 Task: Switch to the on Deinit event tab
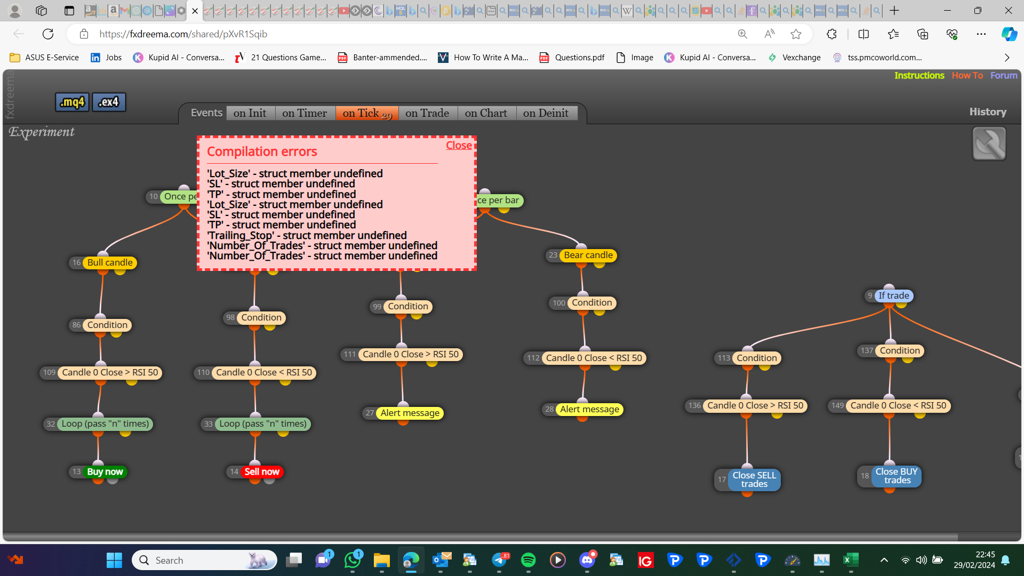[546, 113]
